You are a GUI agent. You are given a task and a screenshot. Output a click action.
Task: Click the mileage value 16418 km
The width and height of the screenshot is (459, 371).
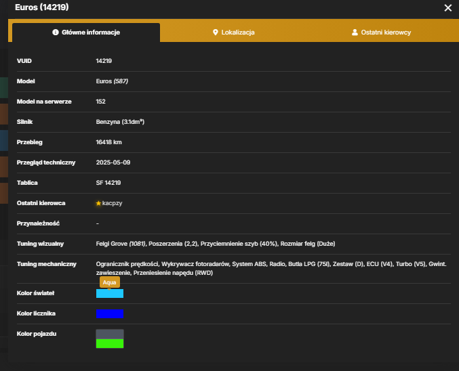(109, 142)
